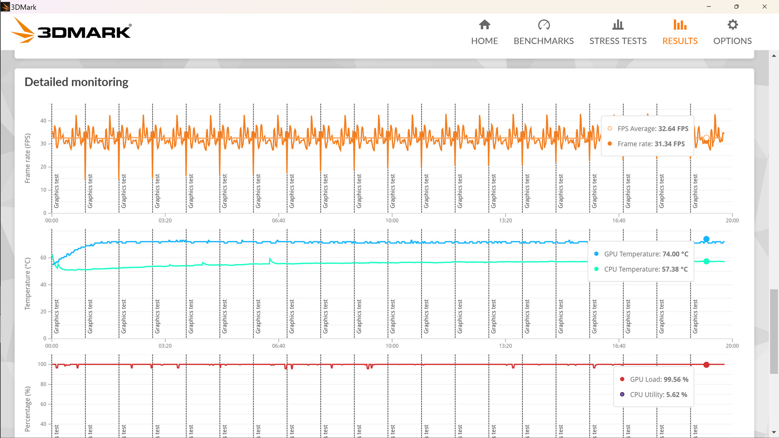Click the scrollbar up arrow

pyautogui.click(x=774, y=56)
